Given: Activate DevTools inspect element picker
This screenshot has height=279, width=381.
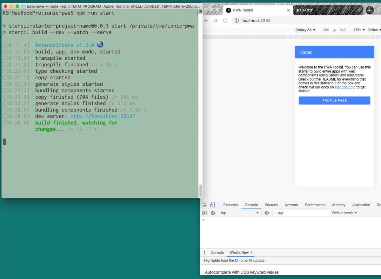Looking at the screenshot, I should coord(204,205).
